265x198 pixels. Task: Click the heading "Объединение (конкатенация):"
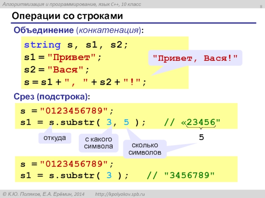click(79, 30)
